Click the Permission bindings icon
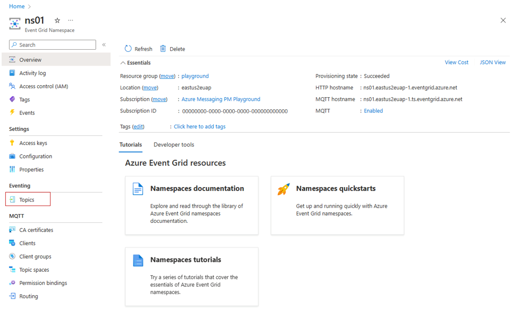The image size is (514, 311). point(13,282)
